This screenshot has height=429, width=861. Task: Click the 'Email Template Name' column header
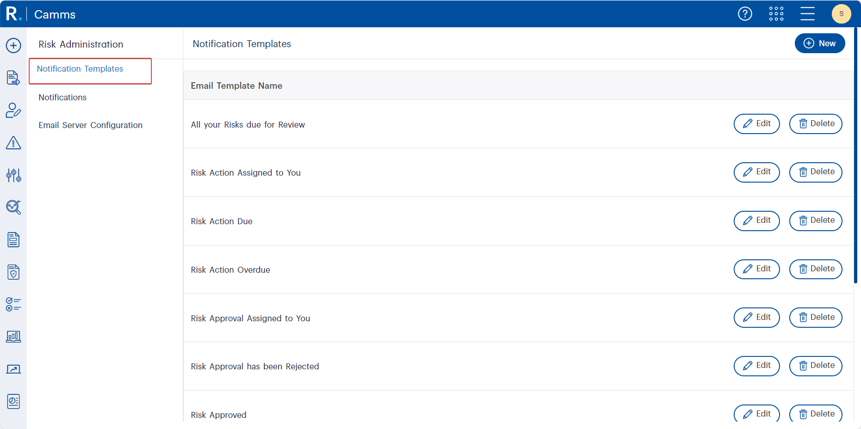237,86
